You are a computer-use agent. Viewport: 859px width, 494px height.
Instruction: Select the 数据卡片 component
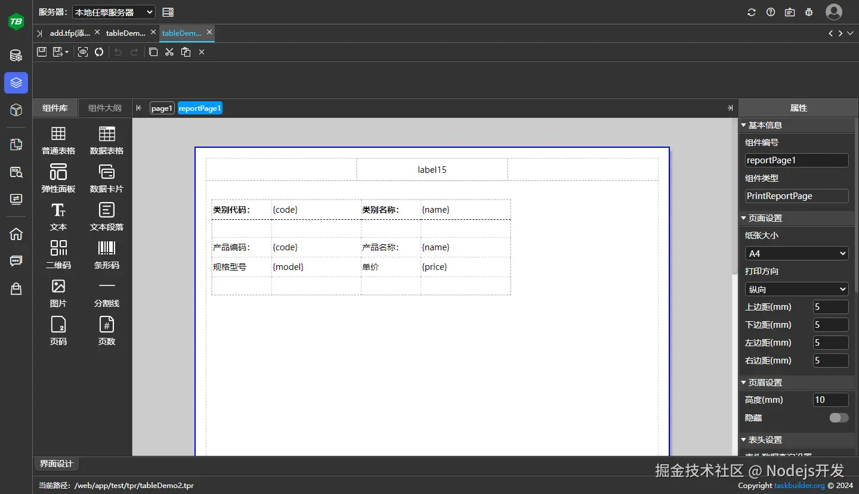coord(107,179)
